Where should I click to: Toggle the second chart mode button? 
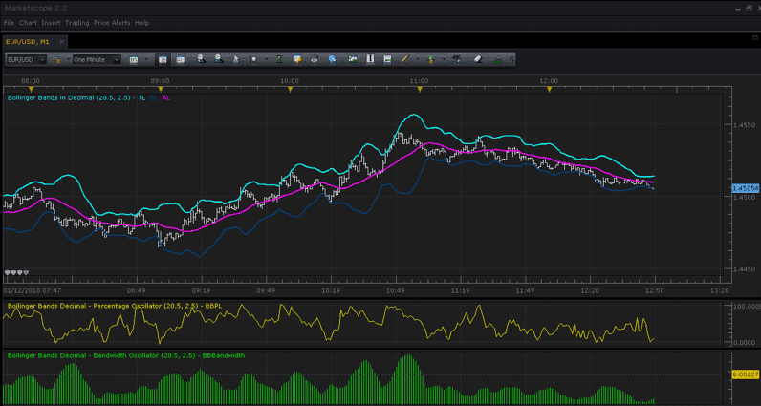click(180, 59)
